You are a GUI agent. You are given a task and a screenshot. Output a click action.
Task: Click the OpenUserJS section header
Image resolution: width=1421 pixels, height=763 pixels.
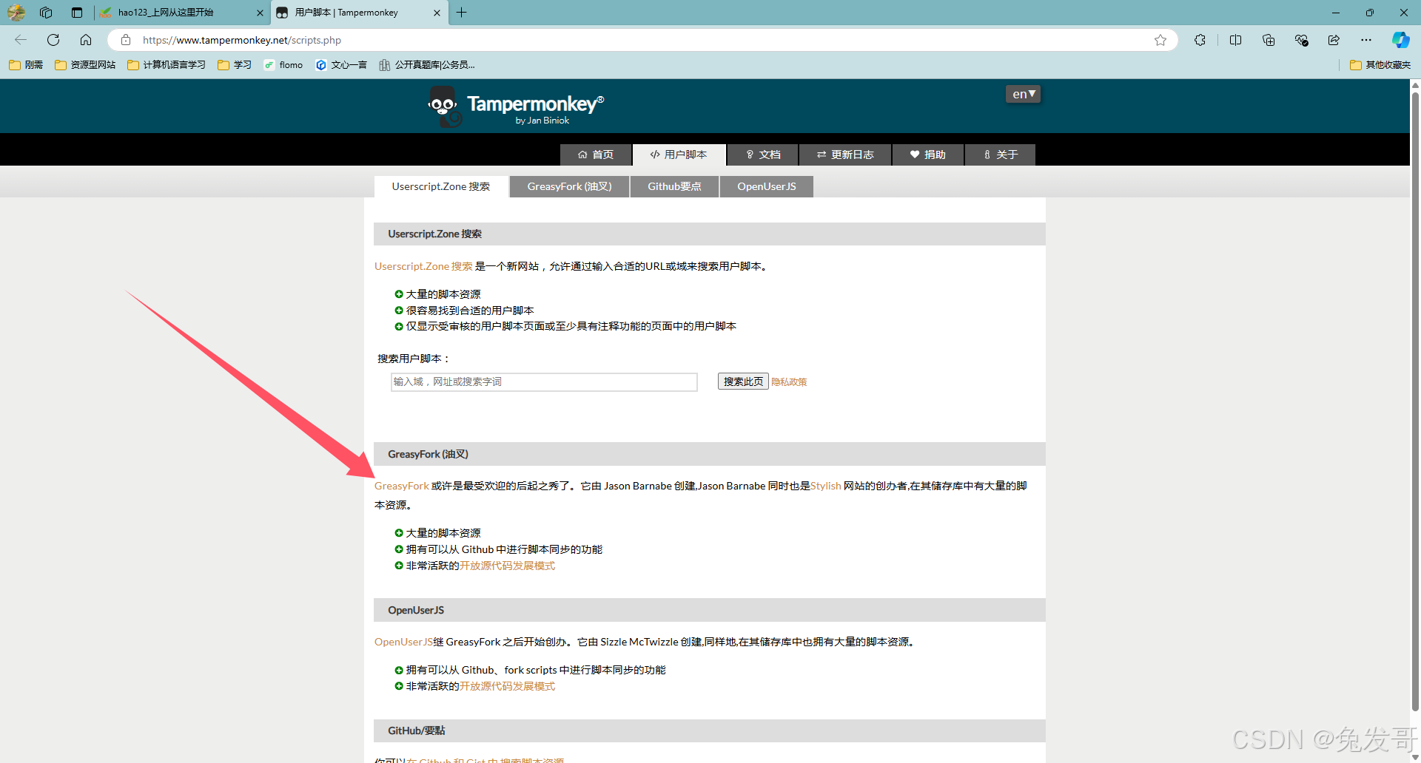(x=709, y=610)
